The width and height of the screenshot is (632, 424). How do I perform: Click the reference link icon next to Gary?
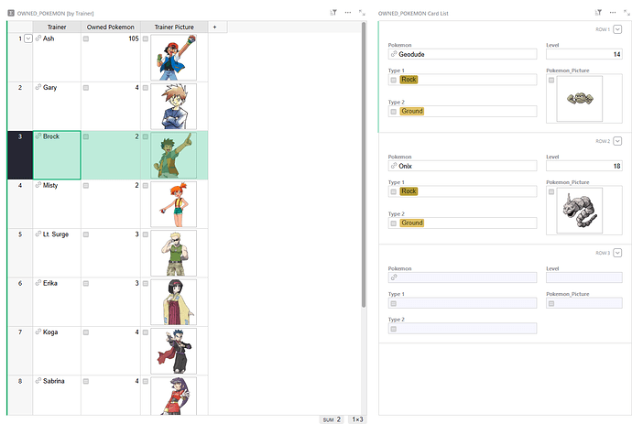point(38,87)
